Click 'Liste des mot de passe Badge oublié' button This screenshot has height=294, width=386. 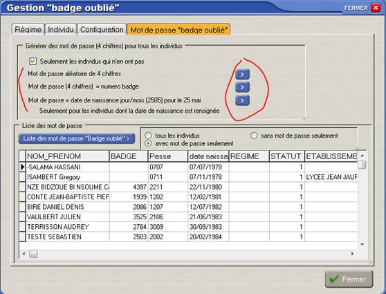point(77,138)
